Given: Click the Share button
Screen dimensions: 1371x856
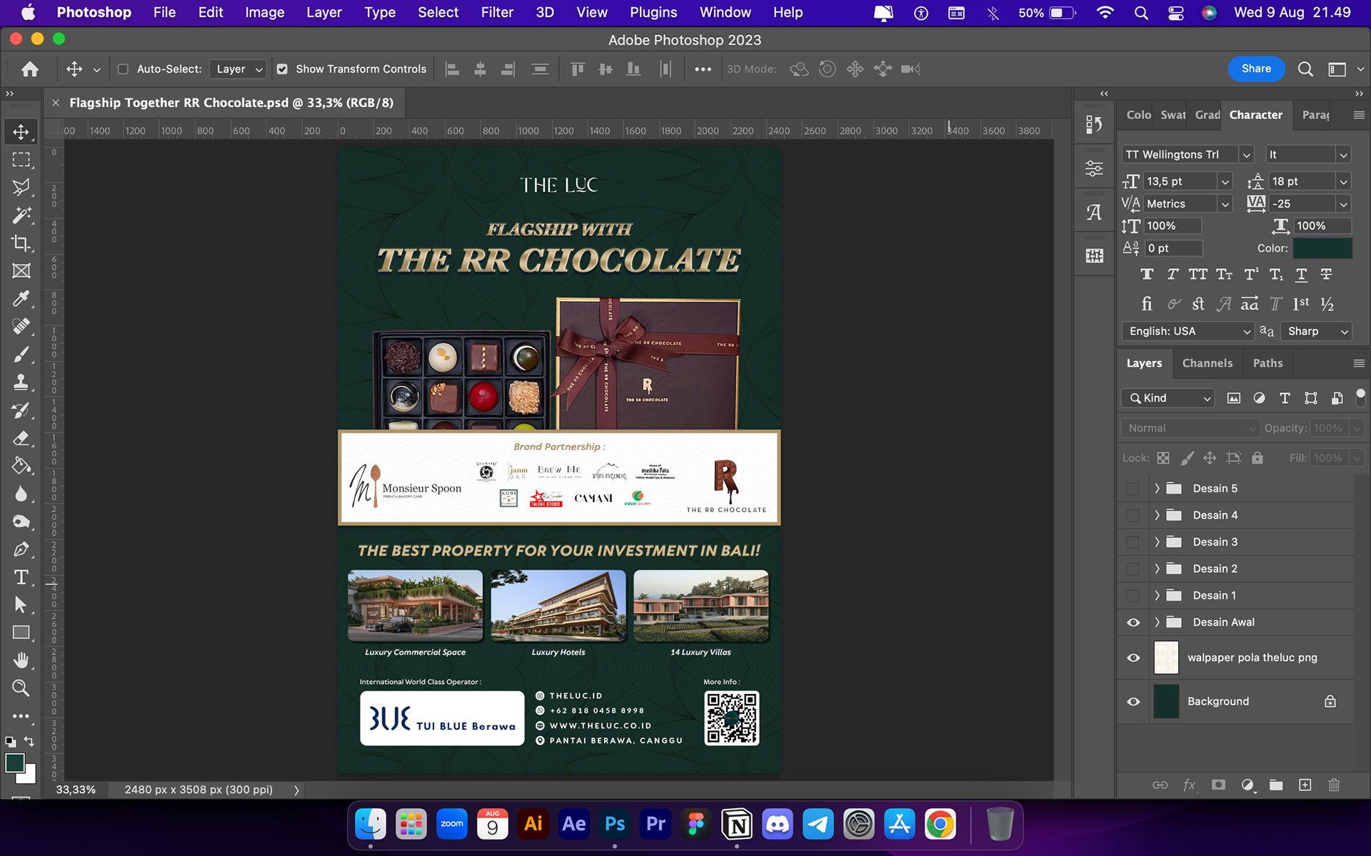Looking at the screenshot, I should point(1255,68).
